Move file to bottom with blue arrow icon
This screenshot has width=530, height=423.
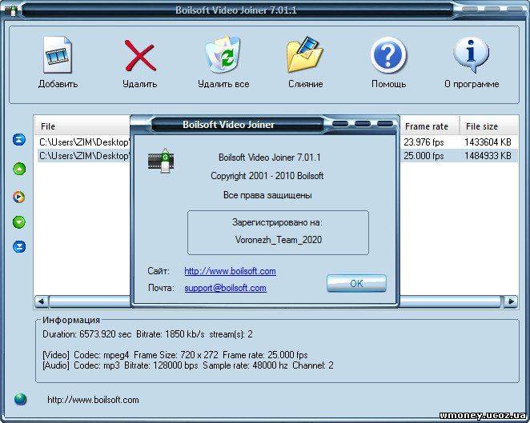point(19,246)
